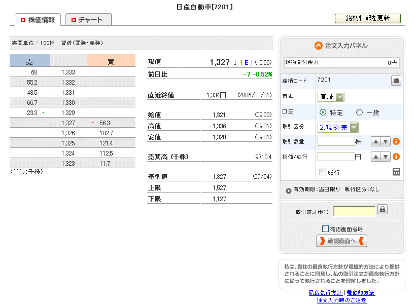Image resolution: width=416 pixels, height=306 pixels.
Task: Click the 1,327 price in the order book
Action: tap(68, 123)
